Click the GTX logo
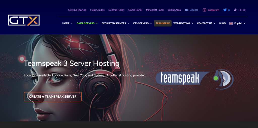The width and height of the screenshot is (258, 128). coord(24,20)
